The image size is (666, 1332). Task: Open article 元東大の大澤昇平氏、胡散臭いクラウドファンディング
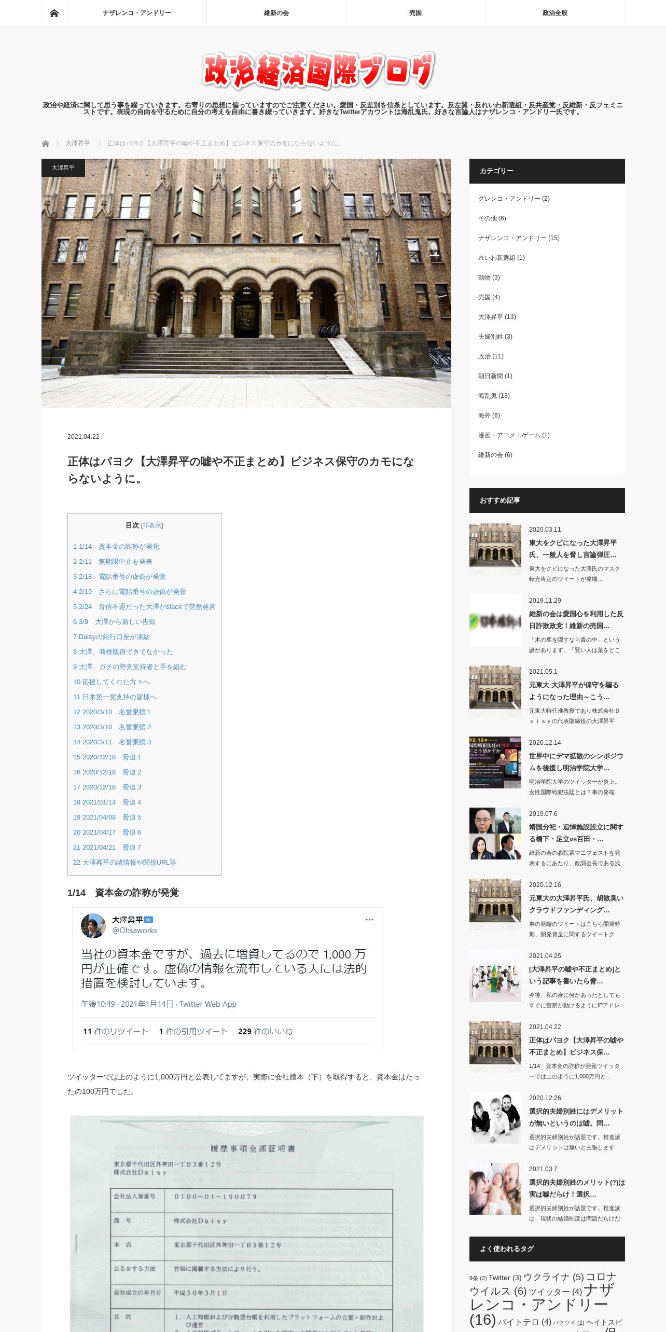click(x=576, y=904)
